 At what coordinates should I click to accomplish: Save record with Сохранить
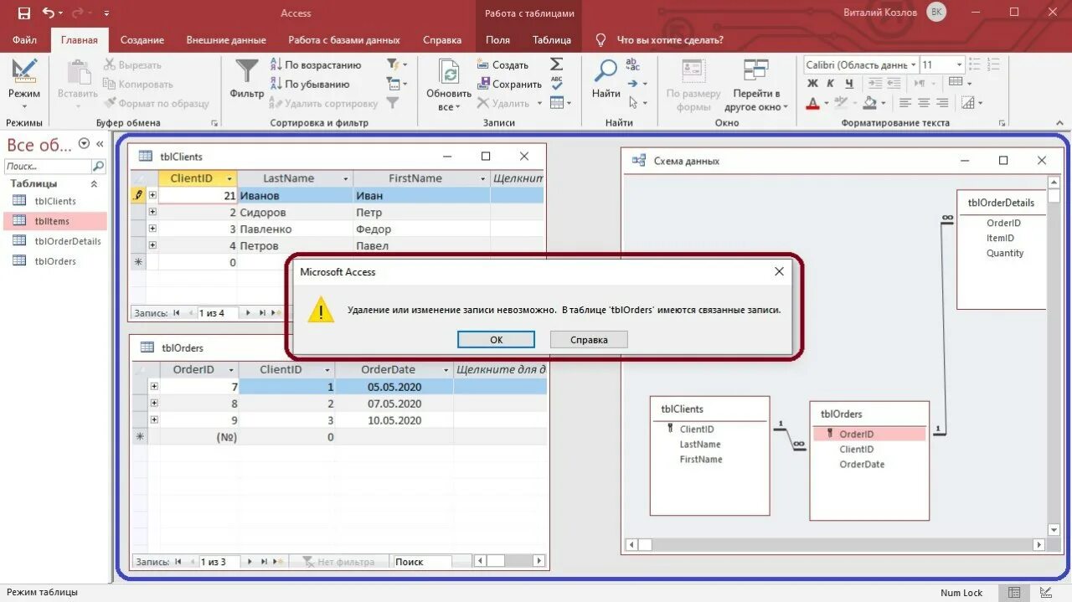(x=510, y=84)
